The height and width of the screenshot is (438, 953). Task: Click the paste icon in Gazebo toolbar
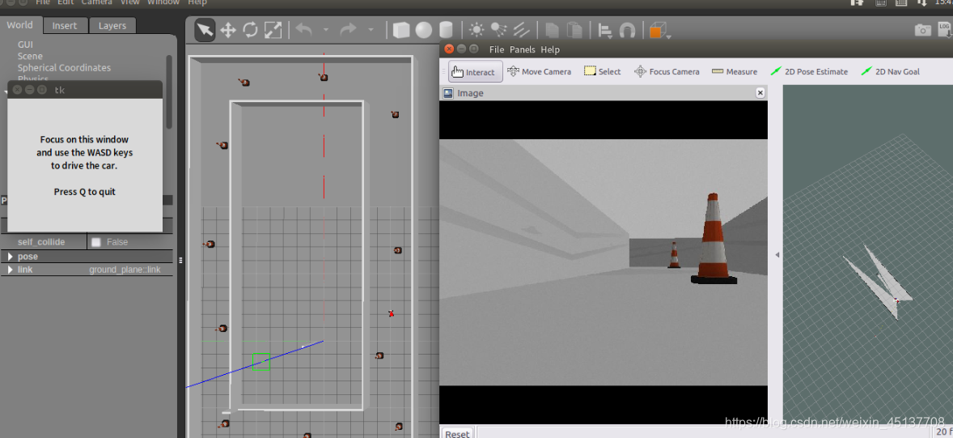pyautogui.click(x=574, y=30)
